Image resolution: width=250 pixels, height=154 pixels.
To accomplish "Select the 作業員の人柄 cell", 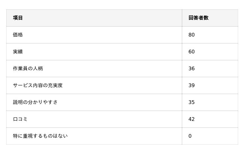I will click(28, 68).
